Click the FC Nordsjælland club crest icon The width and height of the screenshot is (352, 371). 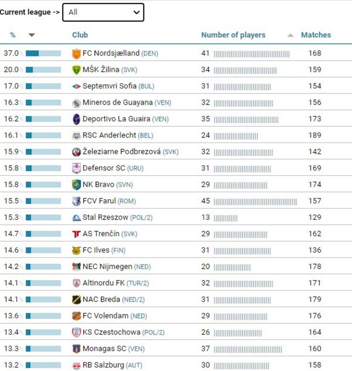pyautogui.click(x=76, y=54)
